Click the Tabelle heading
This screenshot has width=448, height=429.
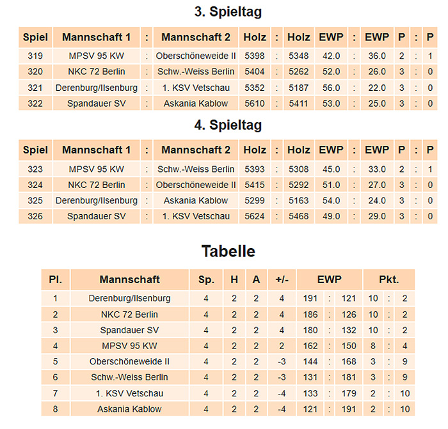tap(228, 251)
